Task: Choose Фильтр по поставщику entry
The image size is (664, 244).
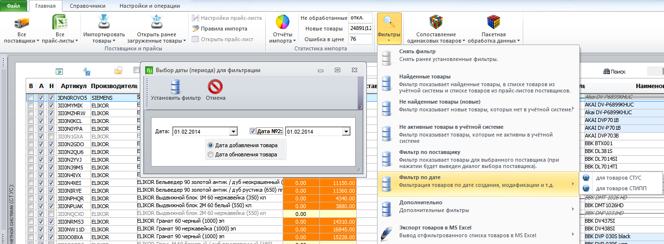Action: pyautogui.click(x=478, y=159)
